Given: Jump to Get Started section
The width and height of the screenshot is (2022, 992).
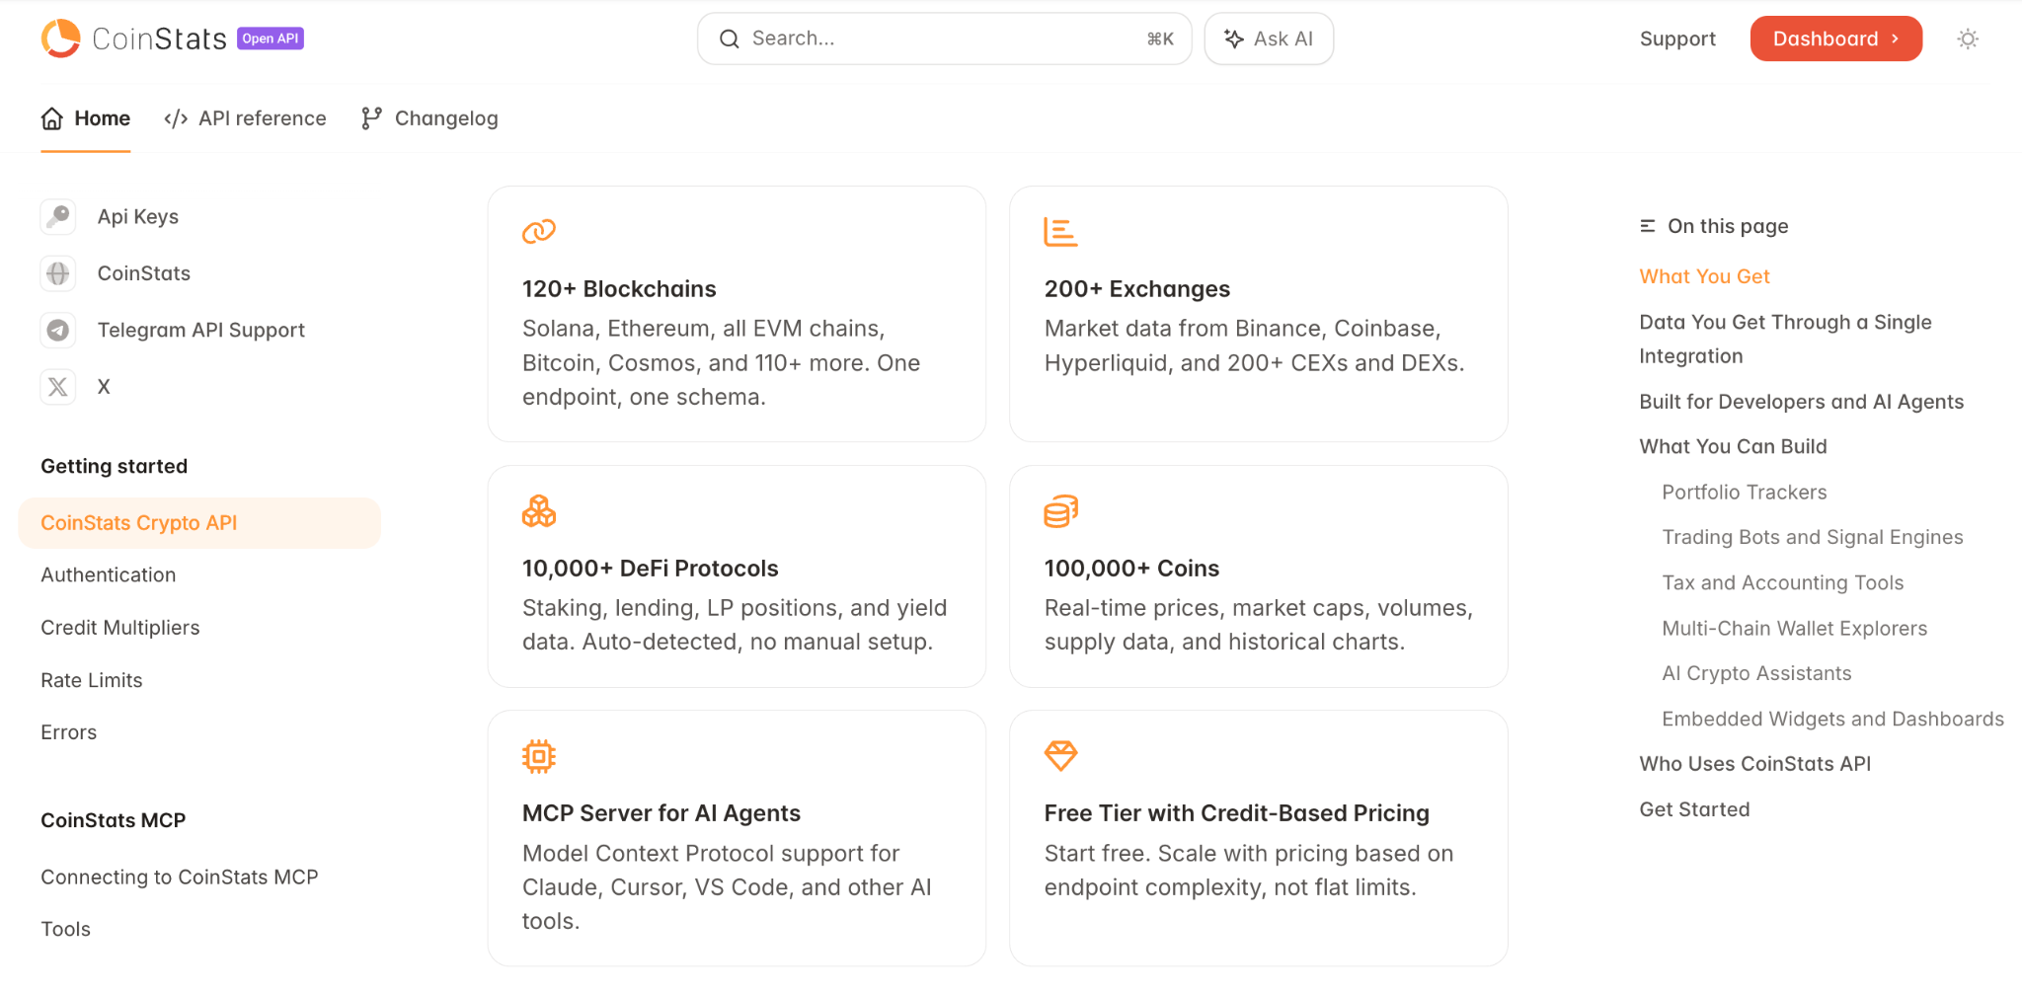Looking at the screenshot, I should click(x=1694, y=809).
